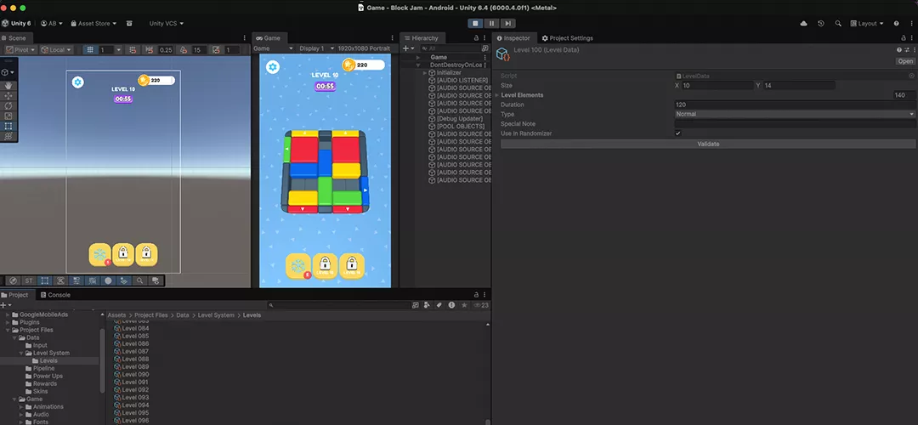Click the global Search magnifier icon

pos(840,24)
